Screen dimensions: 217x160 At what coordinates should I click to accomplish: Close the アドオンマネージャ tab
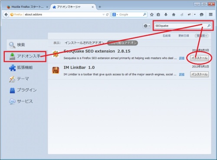click(x=93, y=7)
